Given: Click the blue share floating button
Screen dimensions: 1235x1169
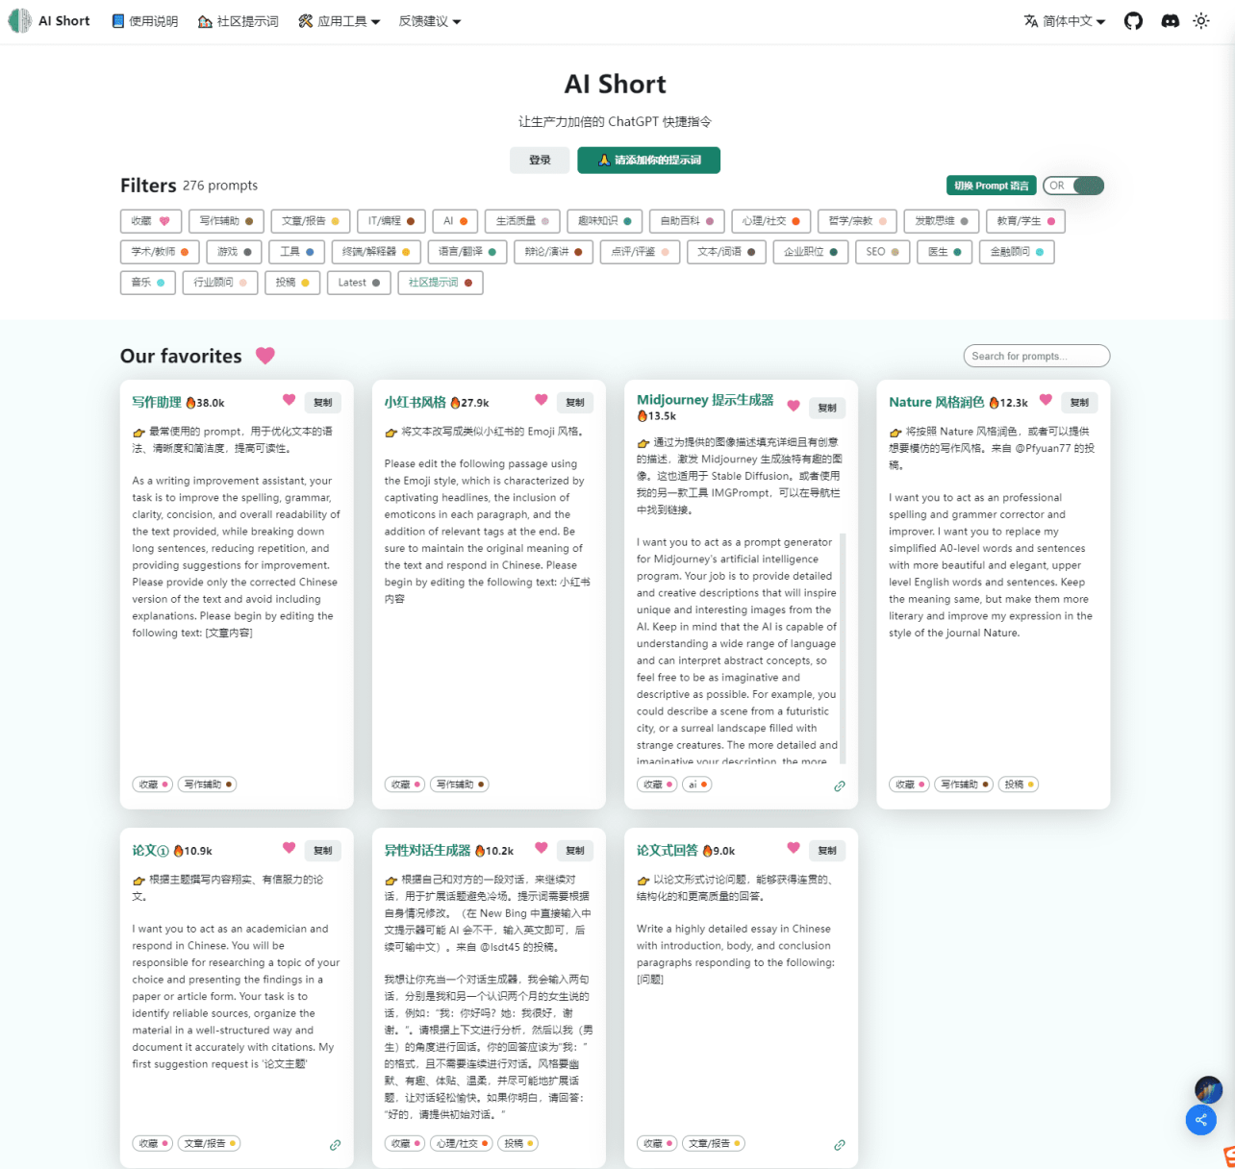Looking at the screenshot, I should 1200,1120.
